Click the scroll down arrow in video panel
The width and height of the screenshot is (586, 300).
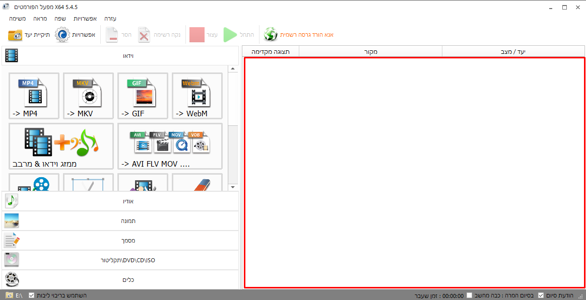point(233,187)
